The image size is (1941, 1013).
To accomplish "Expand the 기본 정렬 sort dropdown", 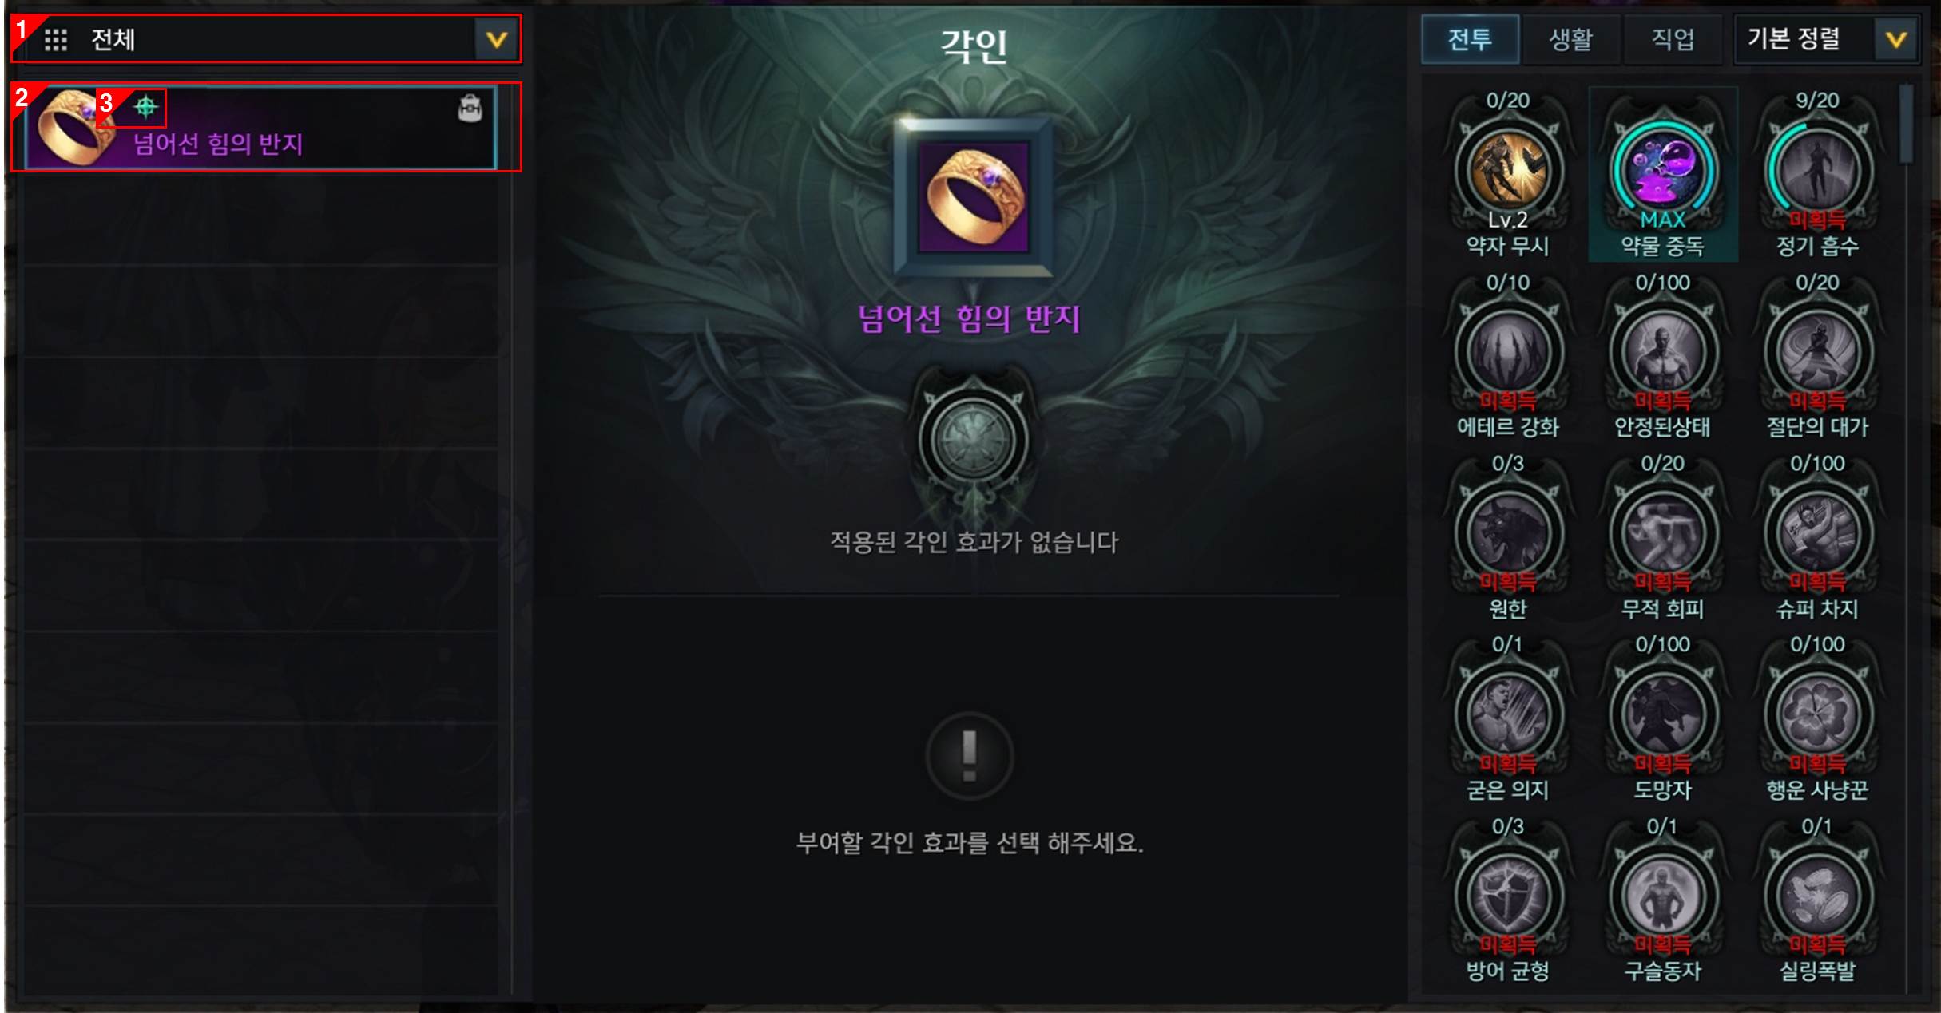I will [1895, 39].
